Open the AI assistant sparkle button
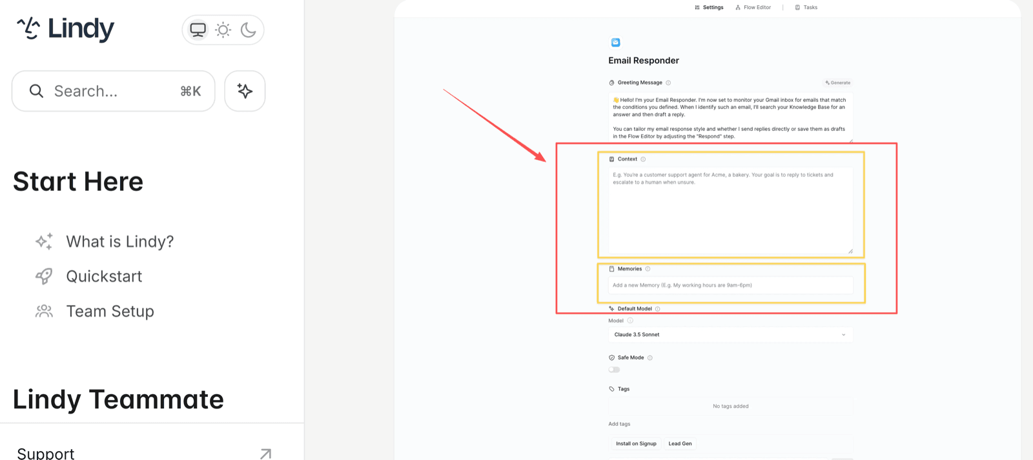 [x=245, y=91]
